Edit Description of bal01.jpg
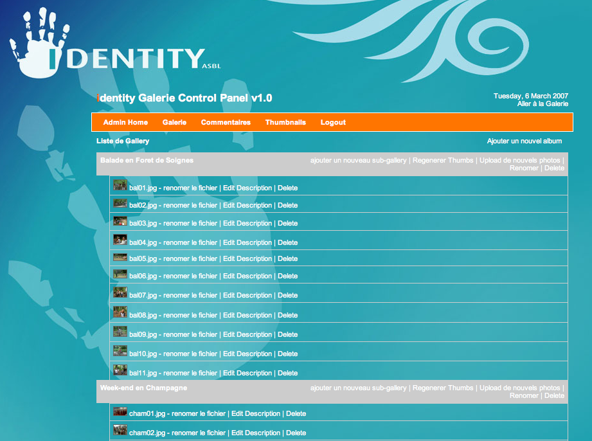The height and width of the screenshot is (441, 592). click(247, 188)
